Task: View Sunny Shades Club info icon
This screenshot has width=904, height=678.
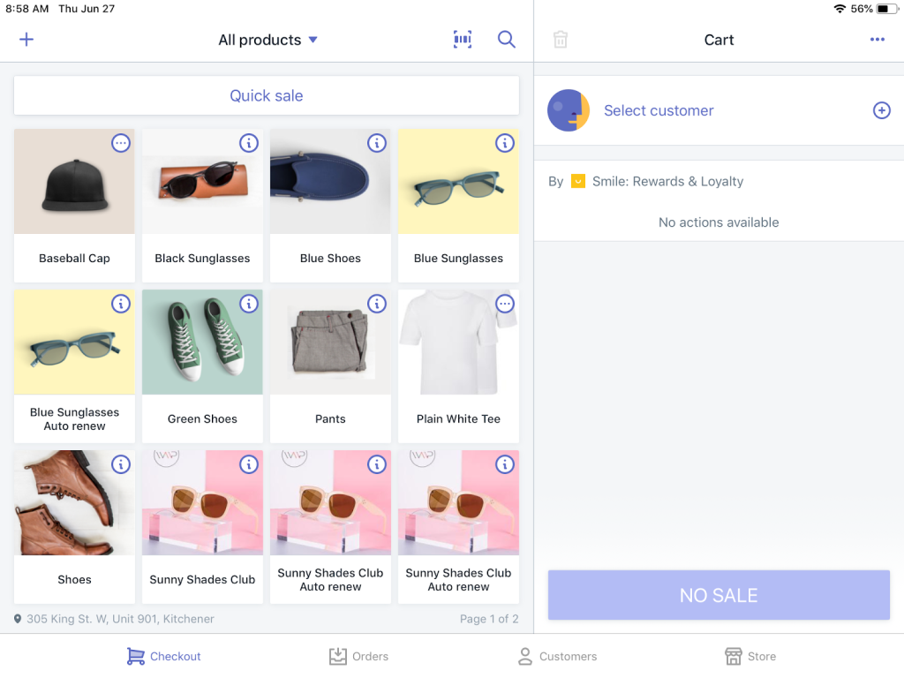Action: 248,464
